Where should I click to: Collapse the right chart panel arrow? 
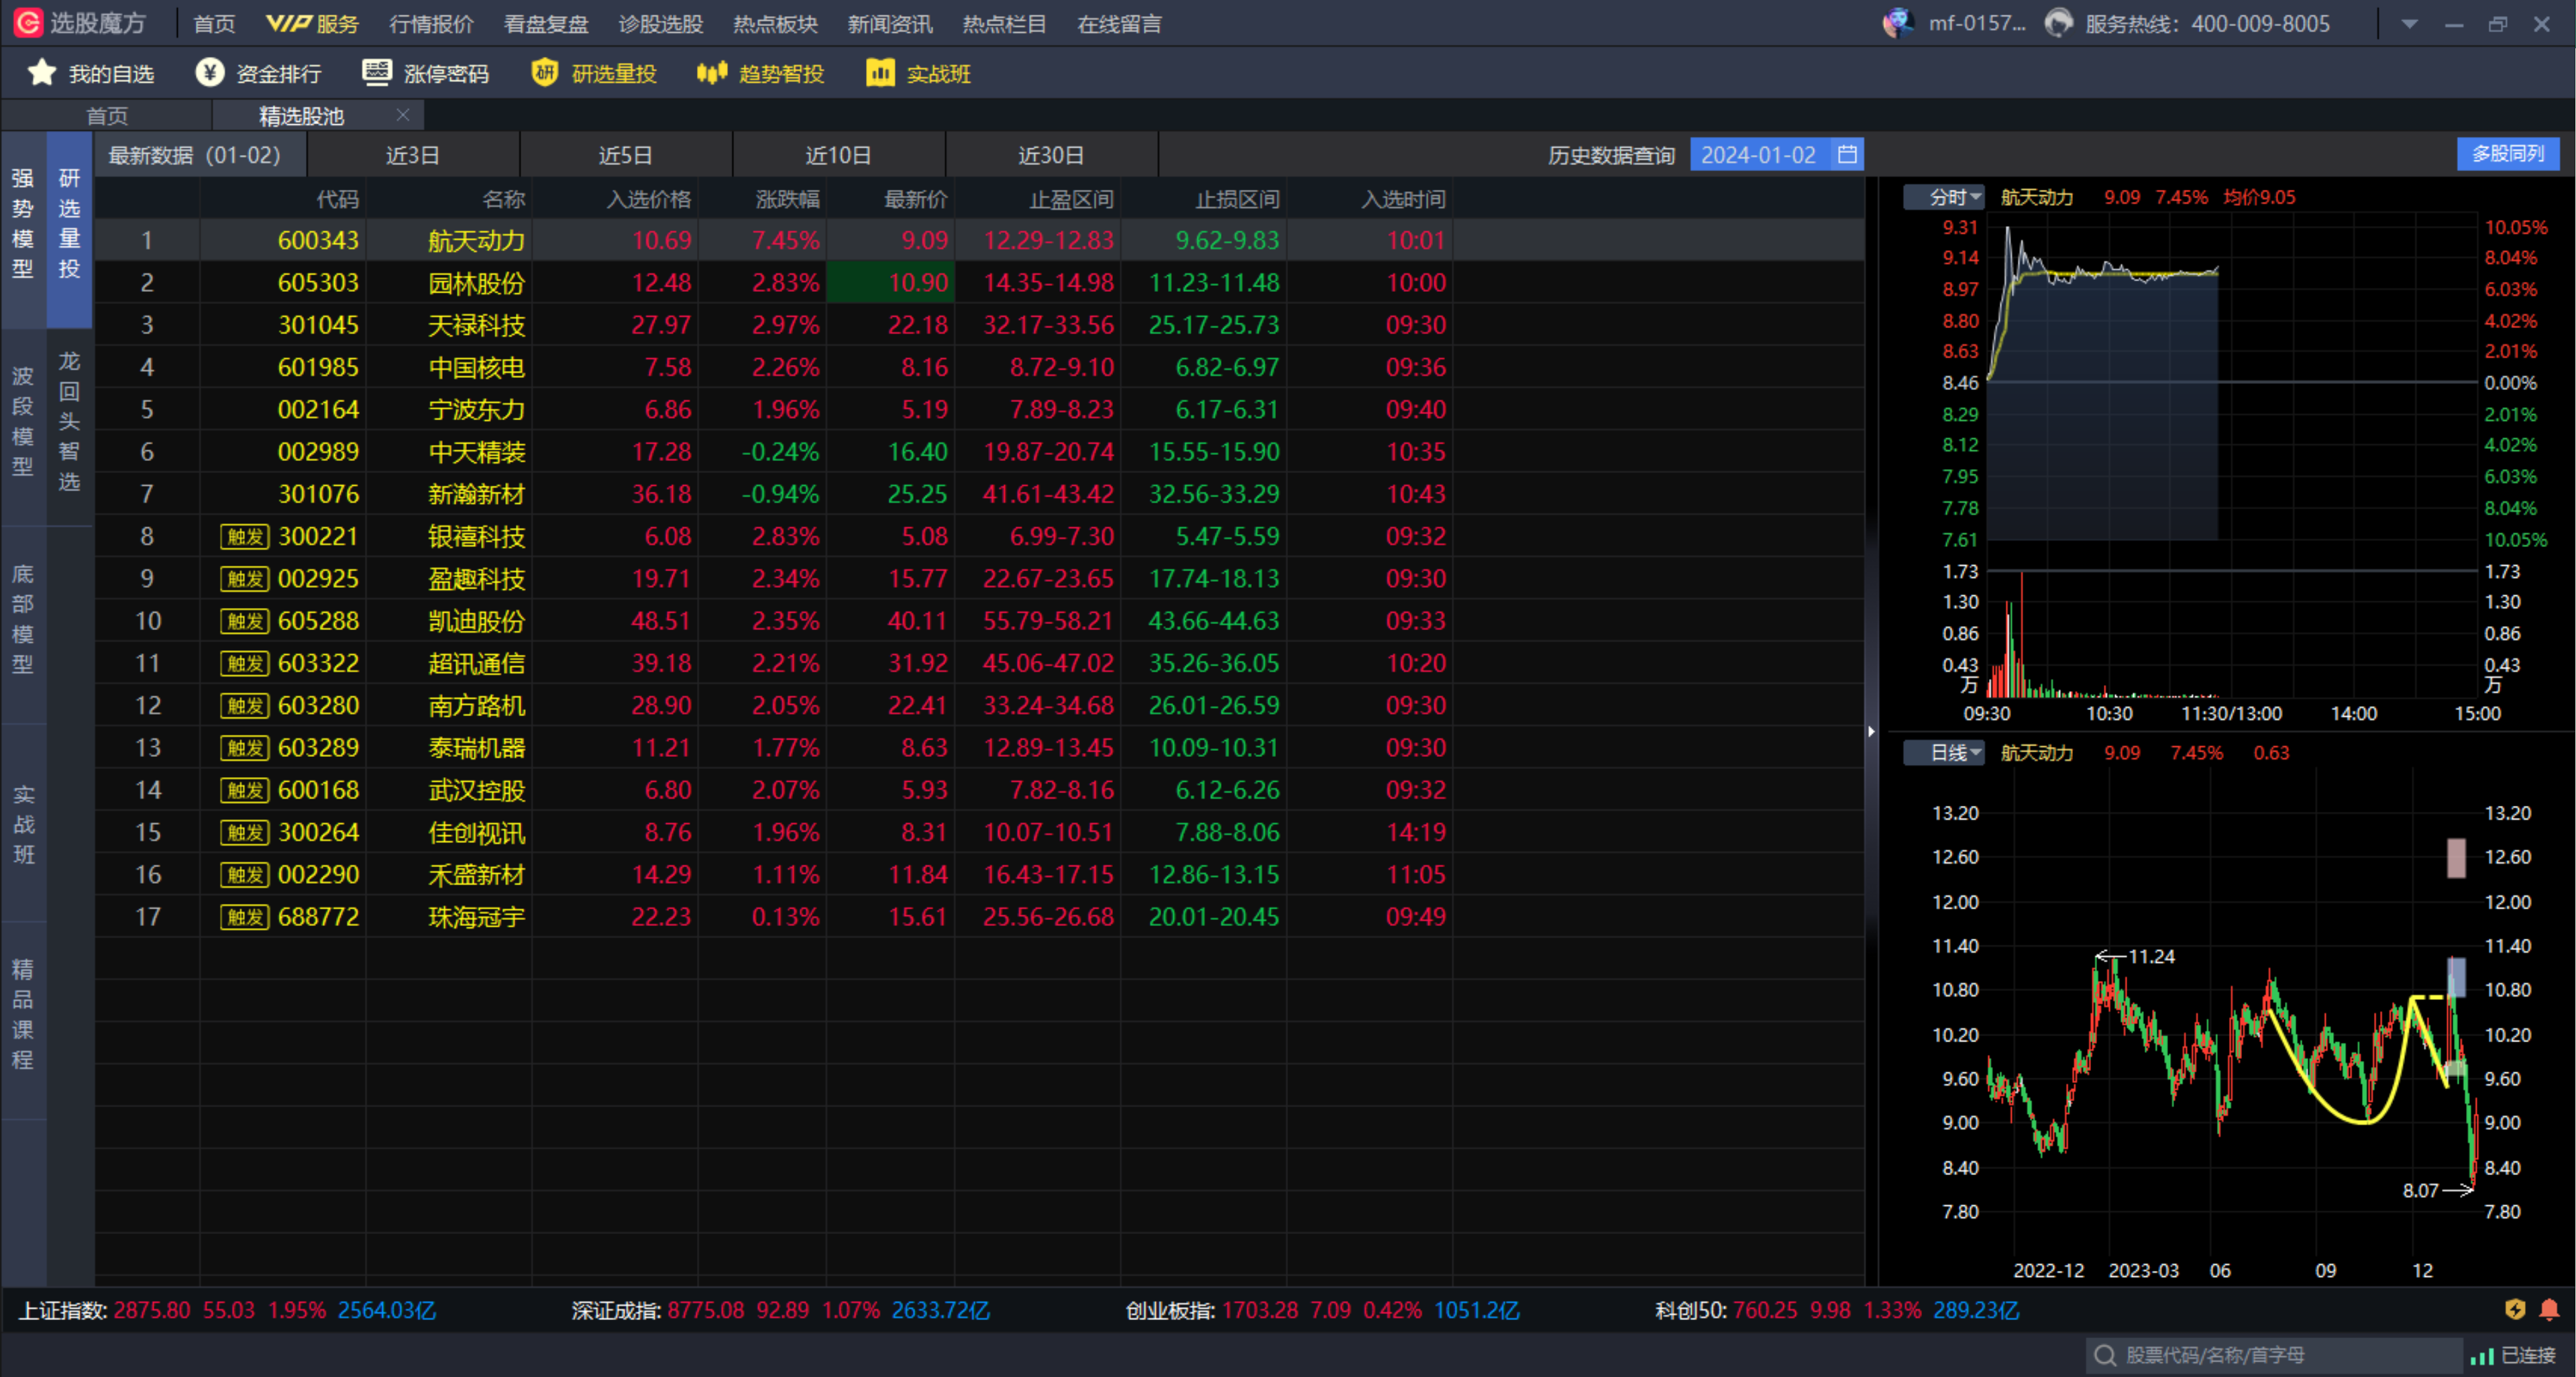click(1871, 731)
